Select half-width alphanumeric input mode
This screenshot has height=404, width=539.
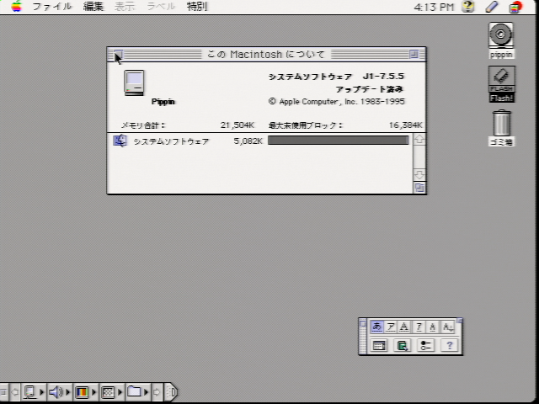[x=432, y=327]
